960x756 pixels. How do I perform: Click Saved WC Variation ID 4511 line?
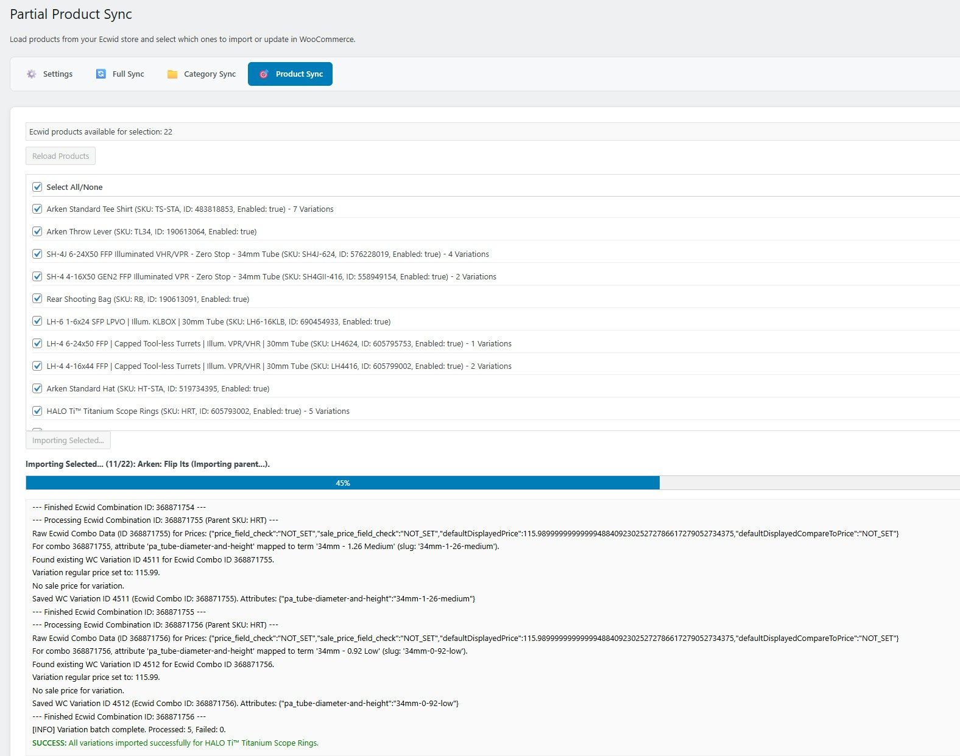(x=253, y=598)
